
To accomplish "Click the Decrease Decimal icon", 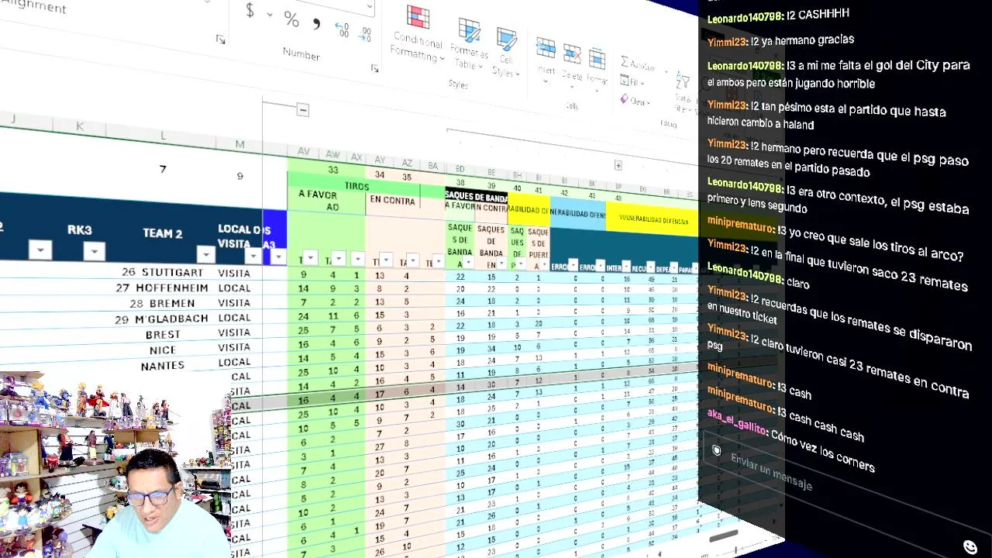I will (x=364, y=34).
